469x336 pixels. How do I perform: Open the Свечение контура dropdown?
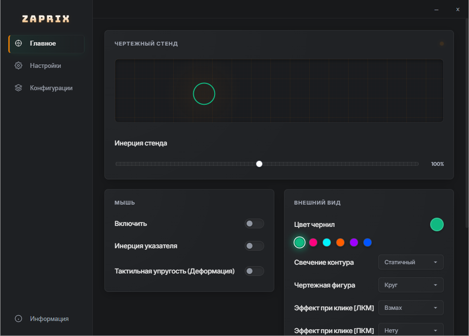point(411,262)
